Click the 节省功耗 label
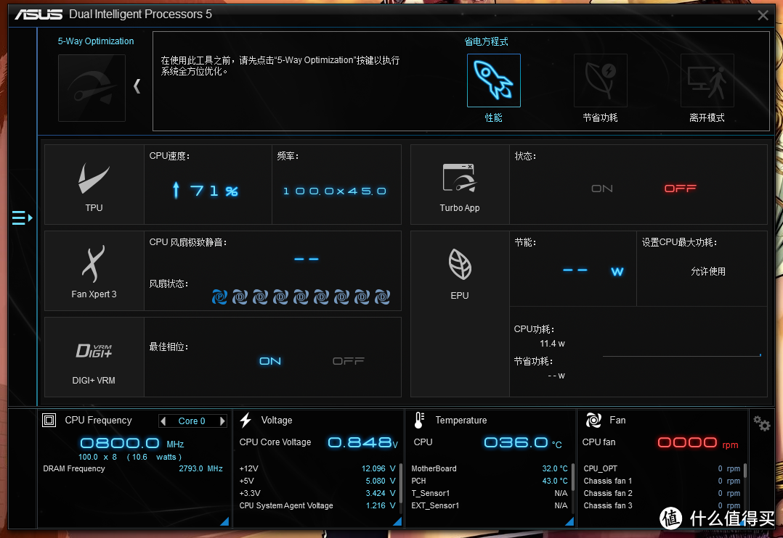The width and height of the screenshot is (783, 538). point(600,117)
